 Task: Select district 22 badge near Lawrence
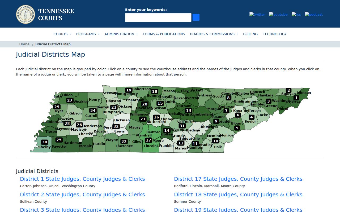(x=124, y=142)
